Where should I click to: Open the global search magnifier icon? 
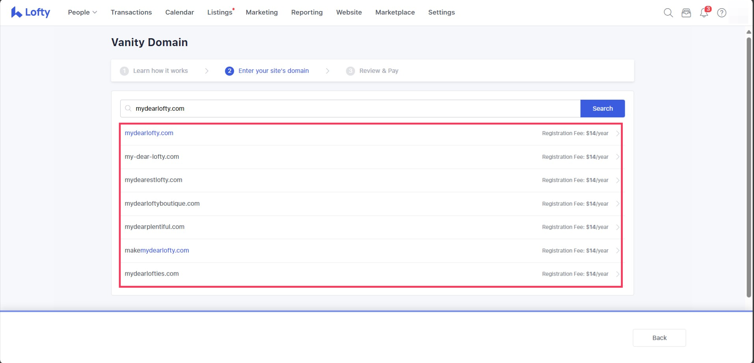(668, 13)
